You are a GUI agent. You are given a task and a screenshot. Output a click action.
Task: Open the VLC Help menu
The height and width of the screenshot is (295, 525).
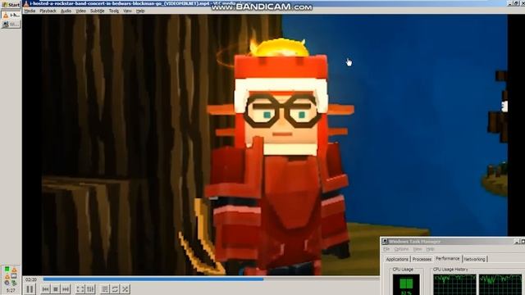(x=140, y=11)
